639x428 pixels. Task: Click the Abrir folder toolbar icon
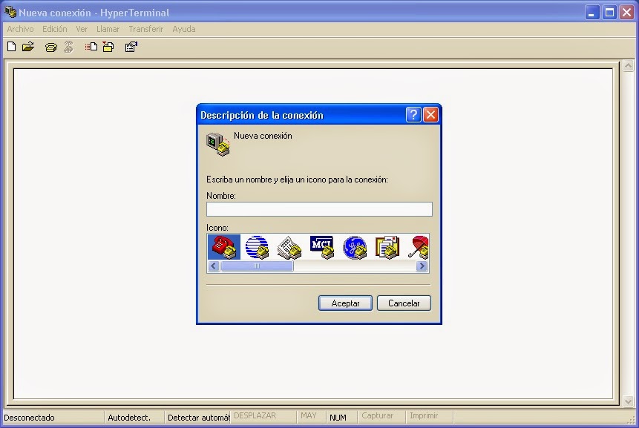point(27,46)
